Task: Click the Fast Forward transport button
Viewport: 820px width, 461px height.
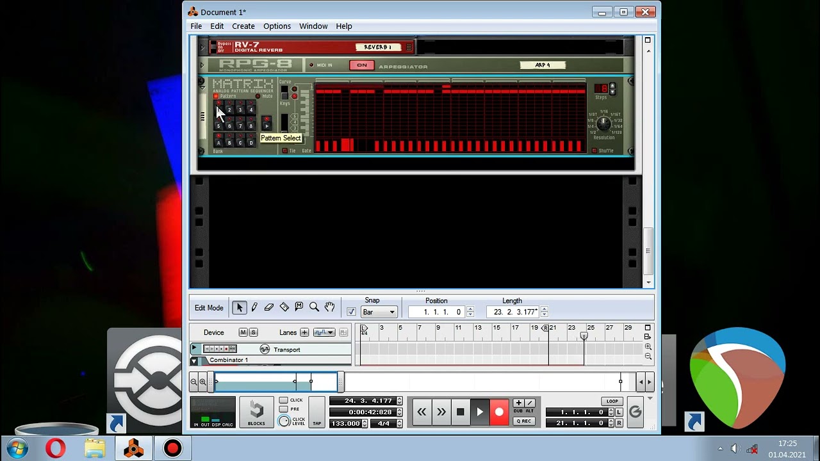Action: click(x=441, y=412)
